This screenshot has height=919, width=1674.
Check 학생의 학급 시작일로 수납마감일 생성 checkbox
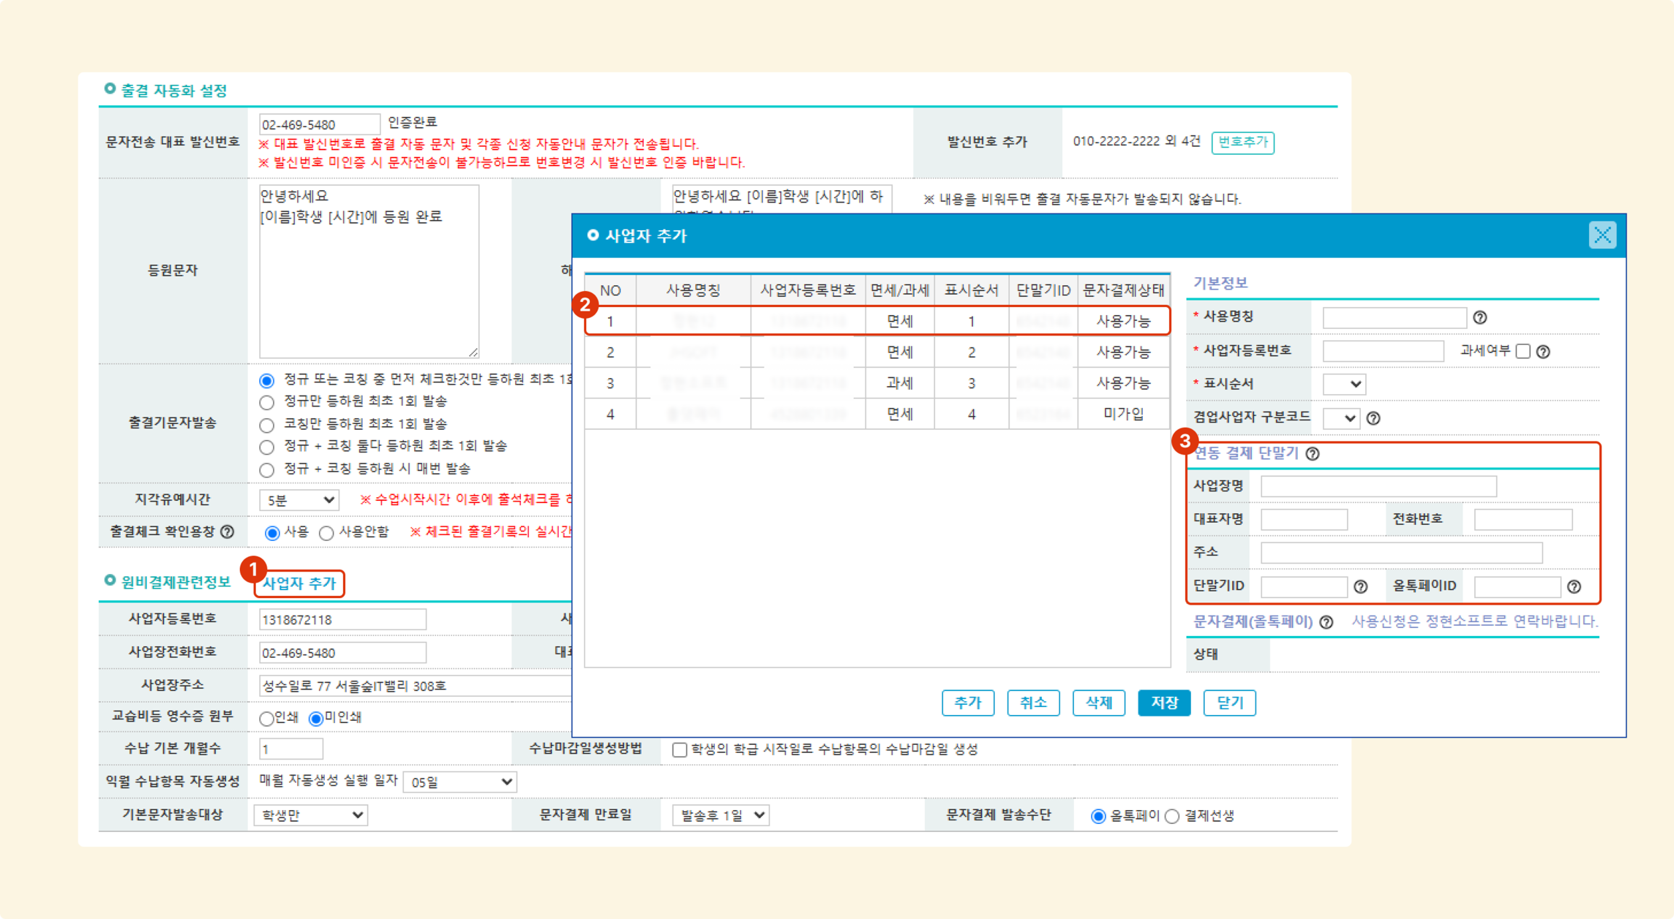(x=679, y=750)
